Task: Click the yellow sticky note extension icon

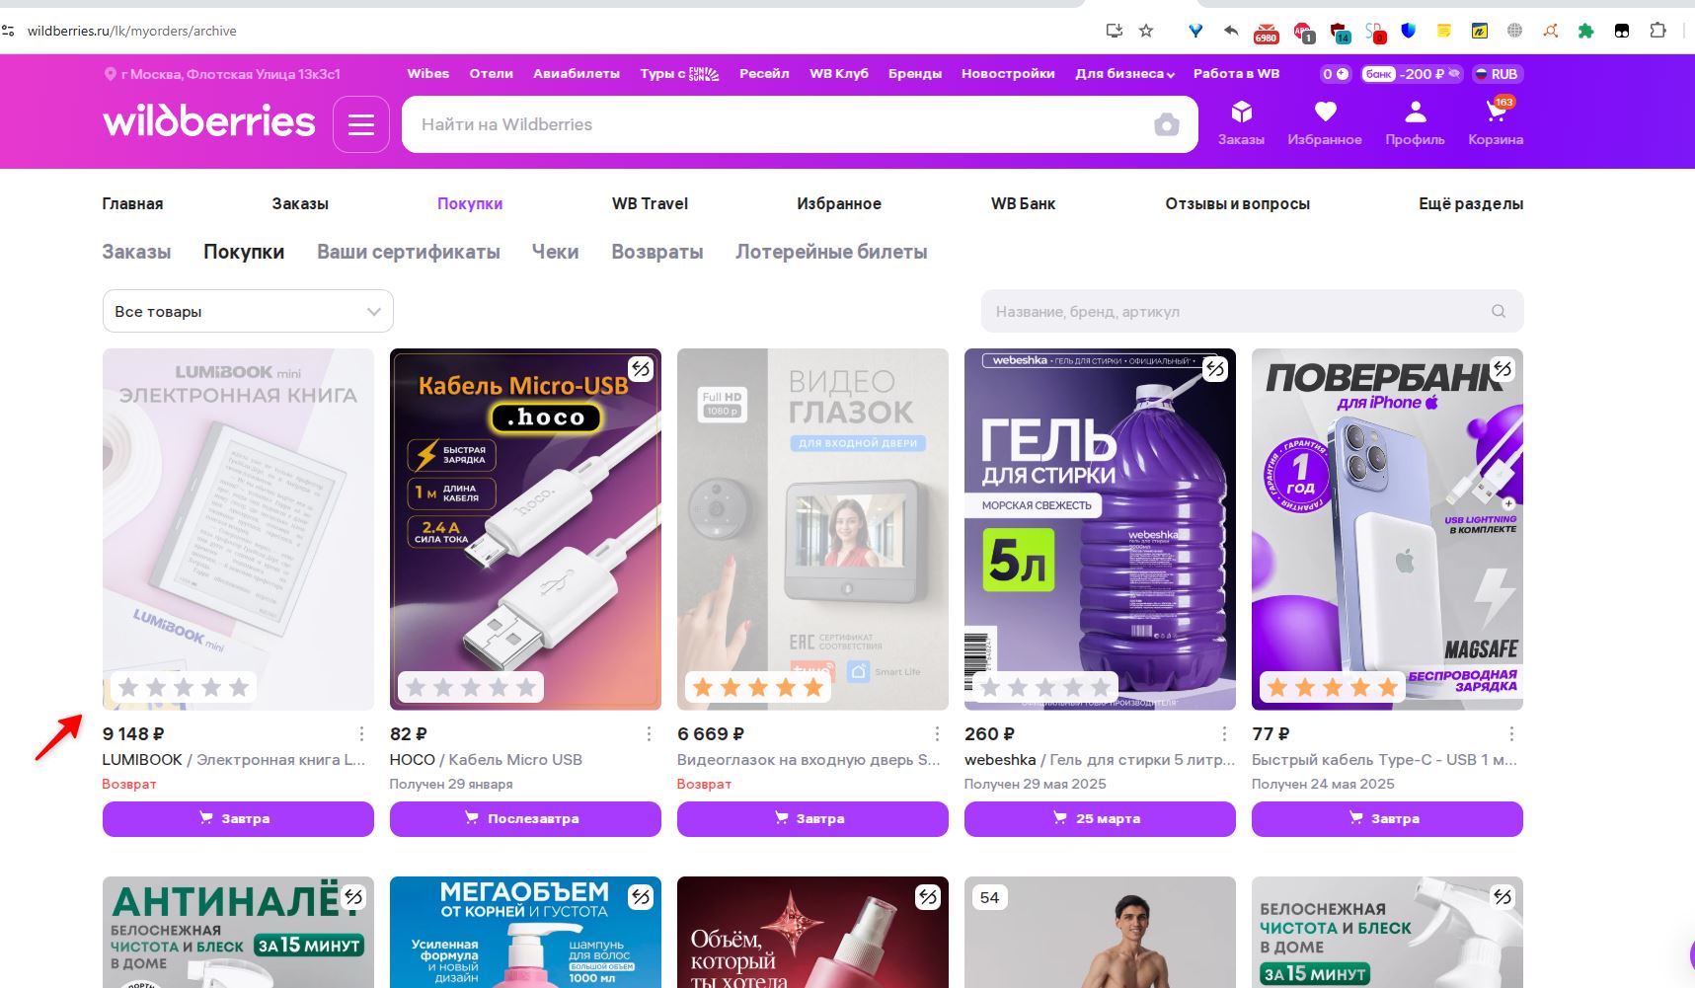Action: click(x=1444, y=31)
